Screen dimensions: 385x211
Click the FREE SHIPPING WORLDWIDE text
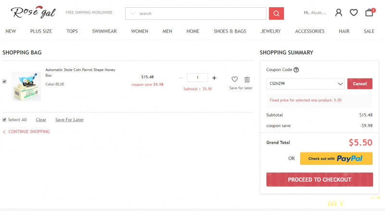(x=89, y=12)
